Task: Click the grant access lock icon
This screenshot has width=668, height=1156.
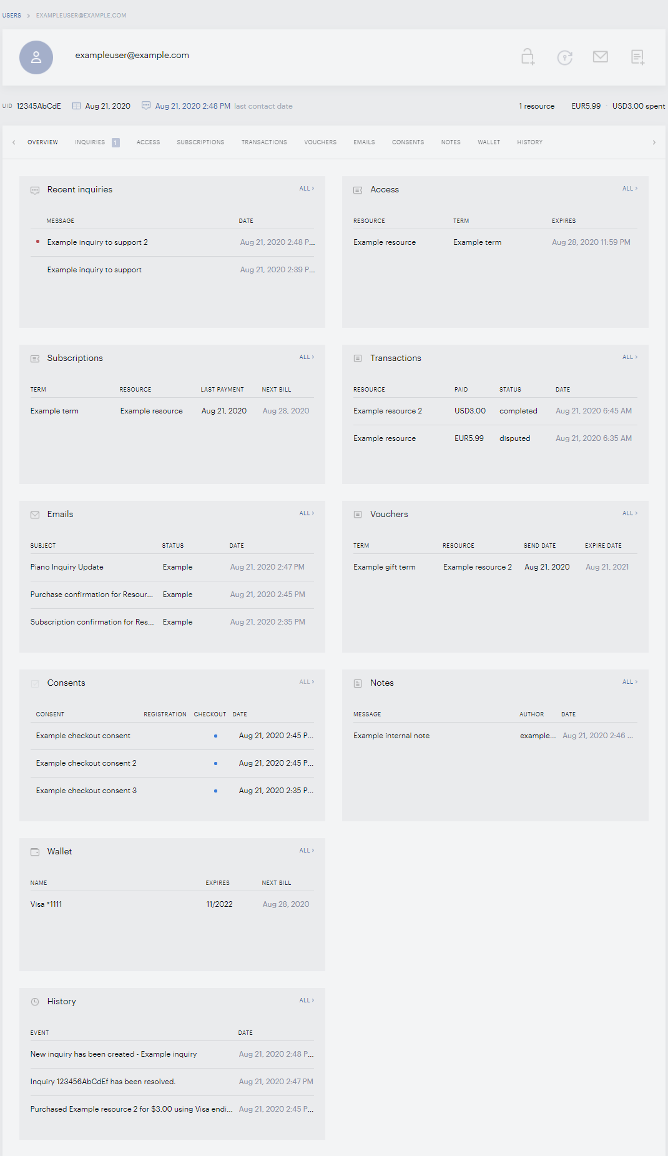Action: (528, 57)
